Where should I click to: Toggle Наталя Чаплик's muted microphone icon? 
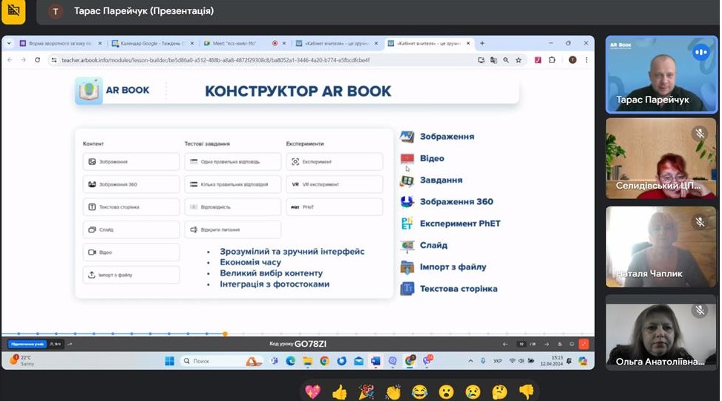pyautogui.click(x=700, y=222)
